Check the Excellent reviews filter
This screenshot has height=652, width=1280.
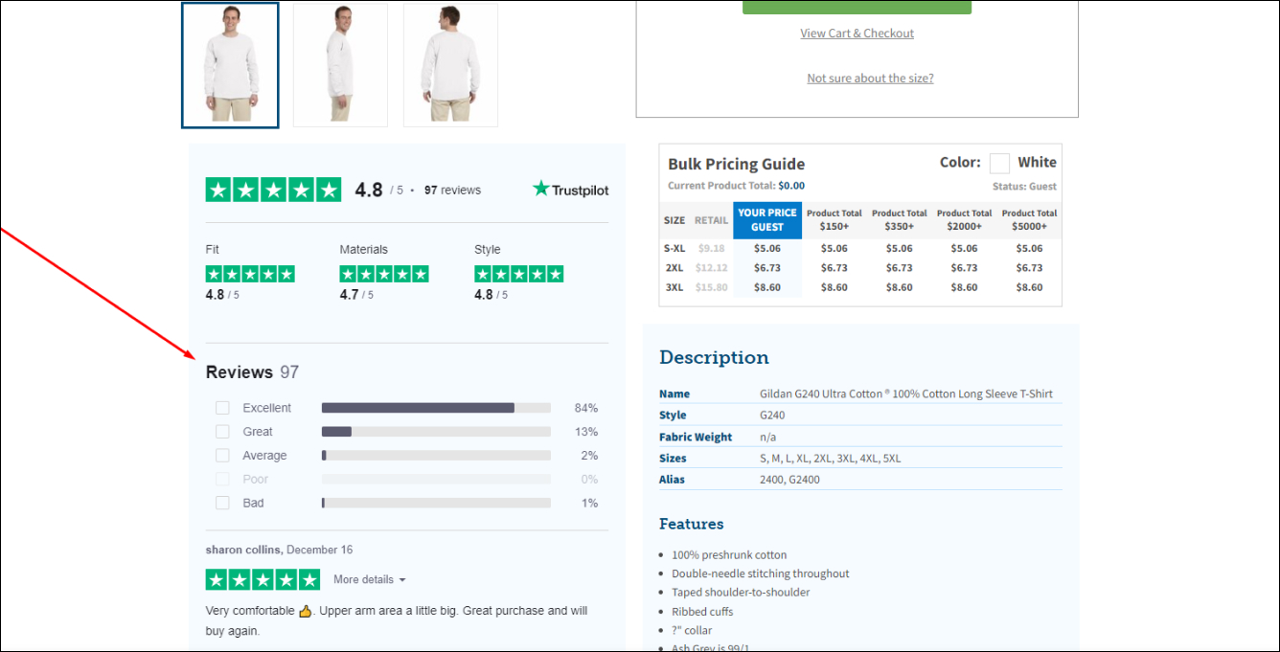click(222, 408)
